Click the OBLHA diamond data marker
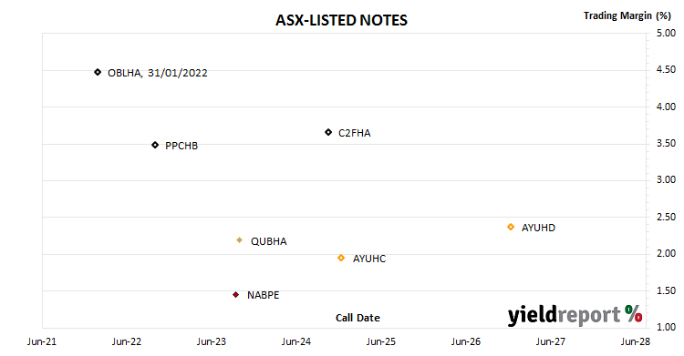Screen dimensions: 684x356 tap(98, 72)
